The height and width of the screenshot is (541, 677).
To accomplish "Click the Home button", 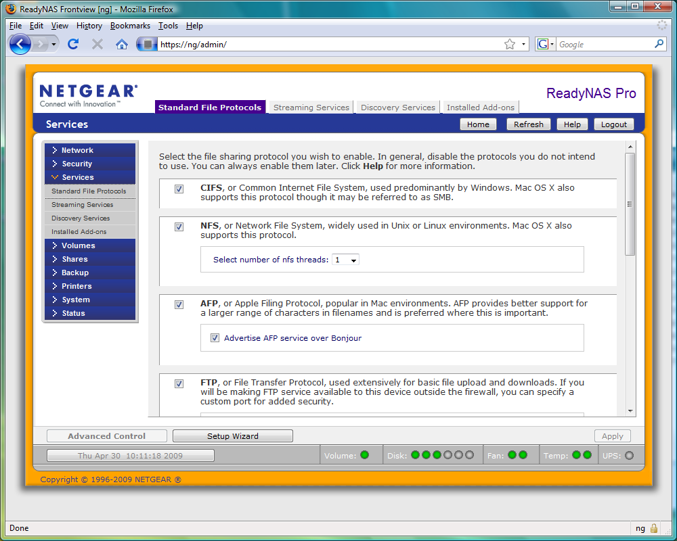I will coord(478,124).
